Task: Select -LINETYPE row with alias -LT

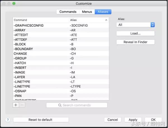Action: (61, 82)
